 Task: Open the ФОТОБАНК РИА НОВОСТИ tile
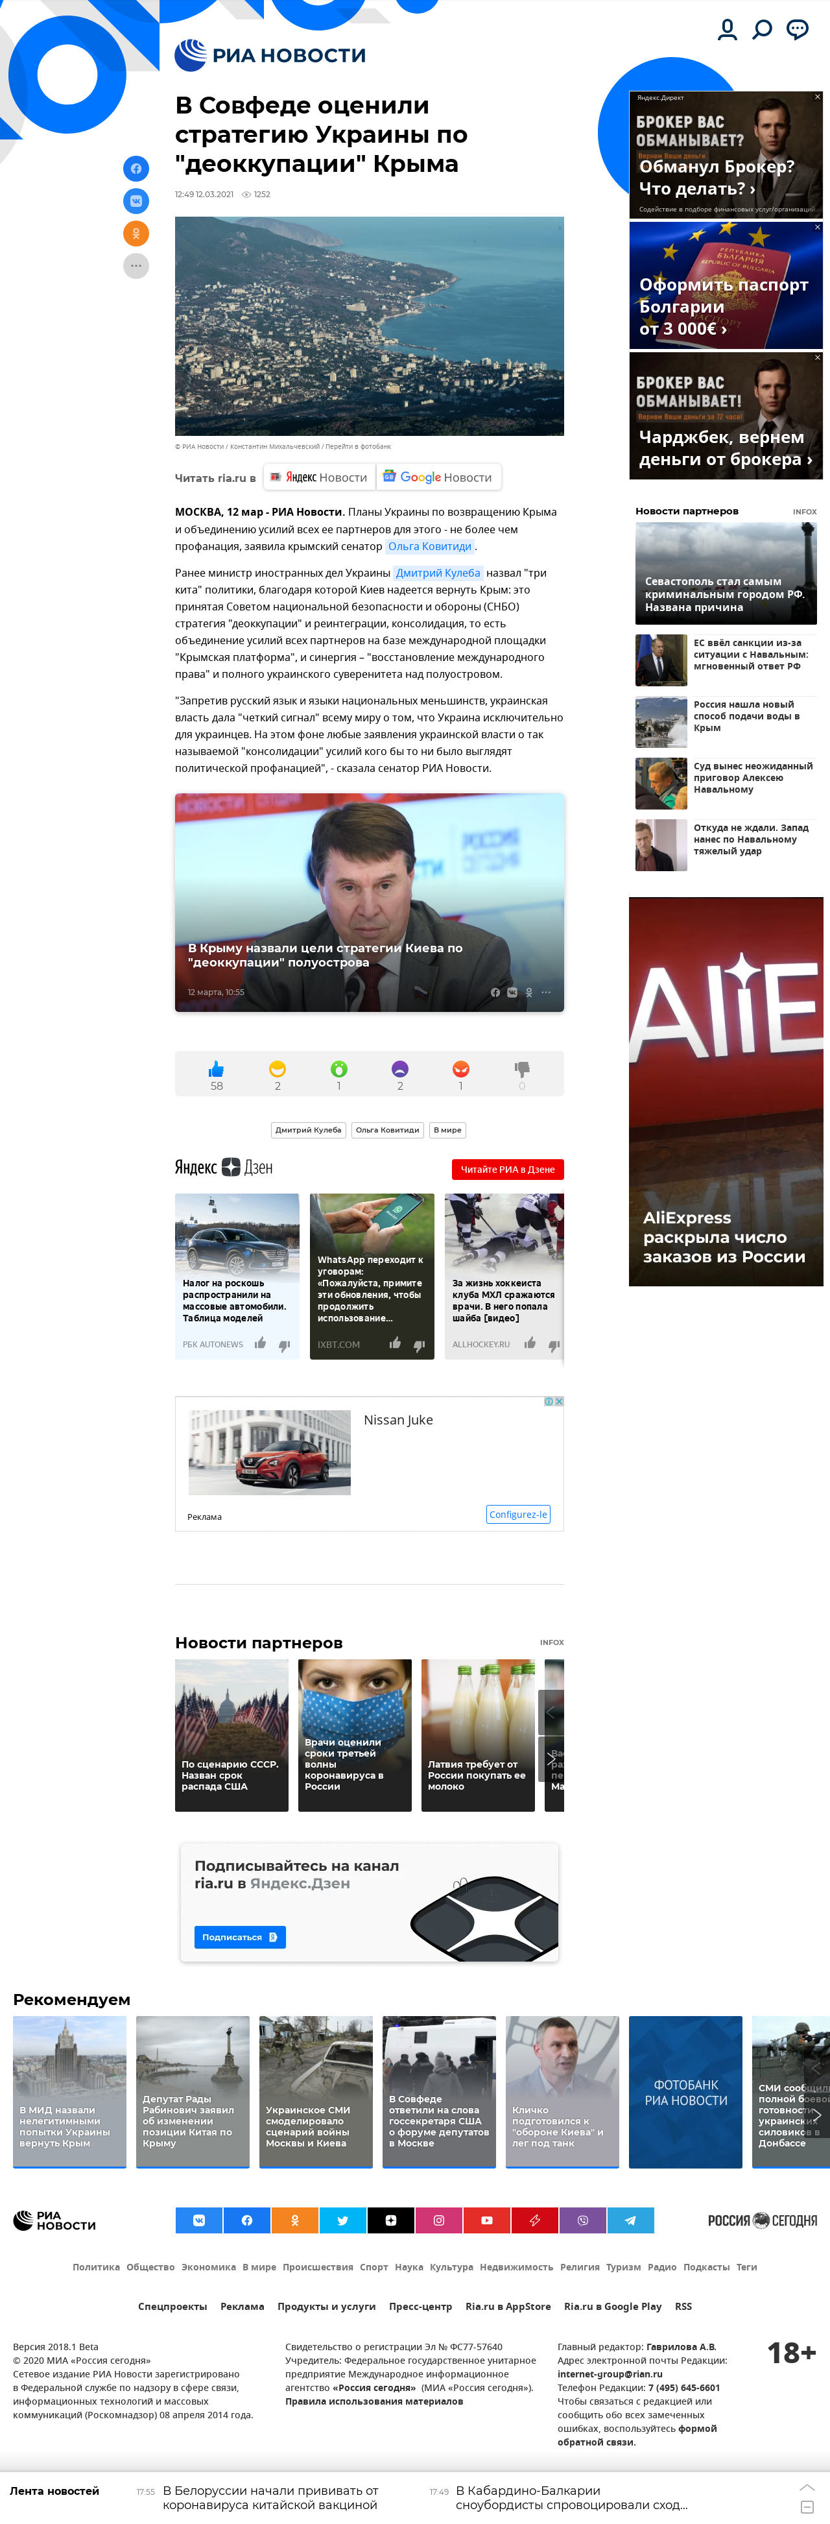(x=685, y=2091)
